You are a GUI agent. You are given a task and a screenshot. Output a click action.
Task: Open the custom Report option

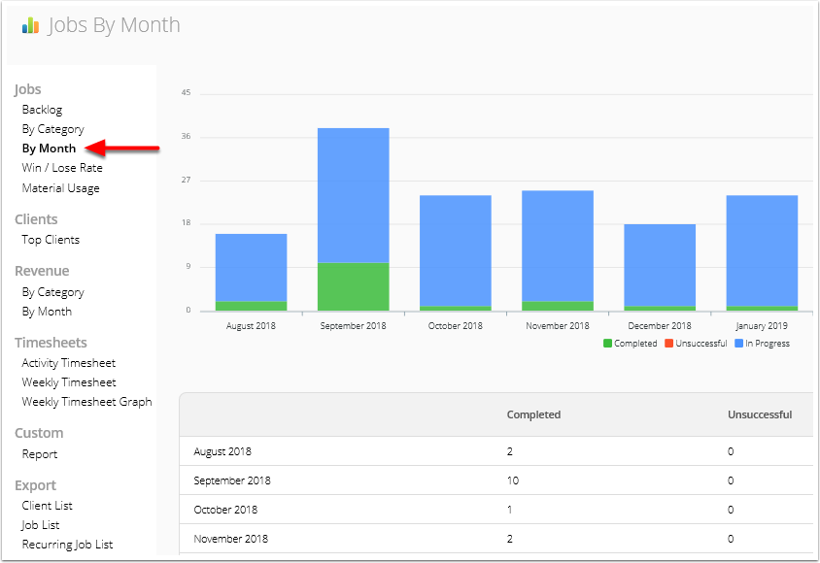(39, 453)
